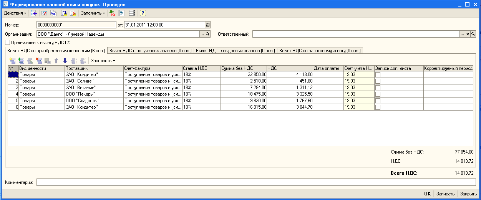Open 'Вычет НДС по налоговому агенту' tab
The height and width of the screenshot is (200, 481).
[x=320, y=51]
